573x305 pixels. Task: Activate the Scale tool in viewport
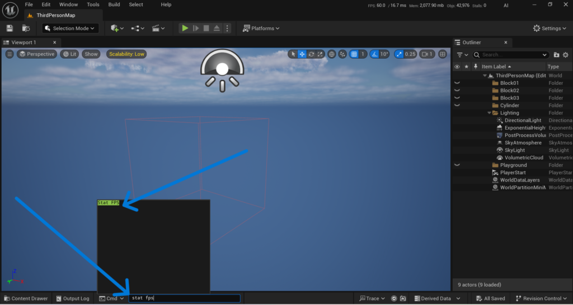pyautogui.click(x=320, y=54)
